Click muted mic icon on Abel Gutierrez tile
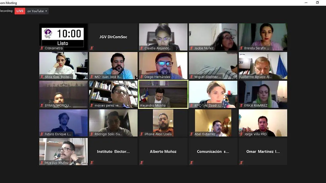The height and width of the screenshot is (183, 326). (x=192, y=134)
